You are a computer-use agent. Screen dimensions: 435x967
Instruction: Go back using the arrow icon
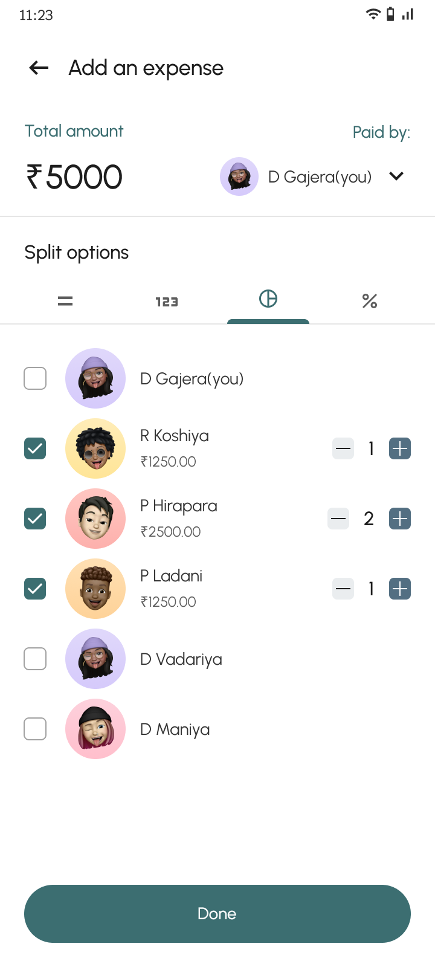[39, 68]
